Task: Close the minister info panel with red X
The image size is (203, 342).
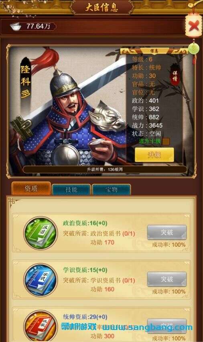Action: [x=193, y=26]
